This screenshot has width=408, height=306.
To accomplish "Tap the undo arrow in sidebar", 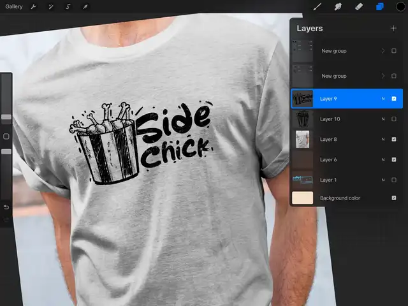I will [6, 207].
